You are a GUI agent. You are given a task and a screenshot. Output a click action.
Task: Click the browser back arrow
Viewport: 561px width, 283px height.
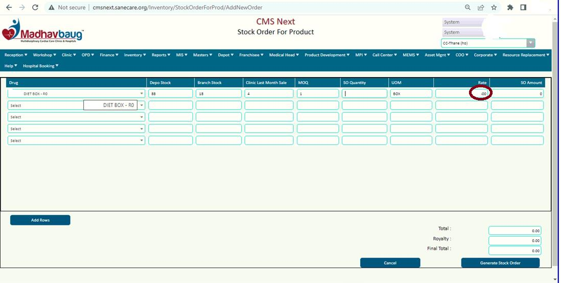tap(9, 8)
